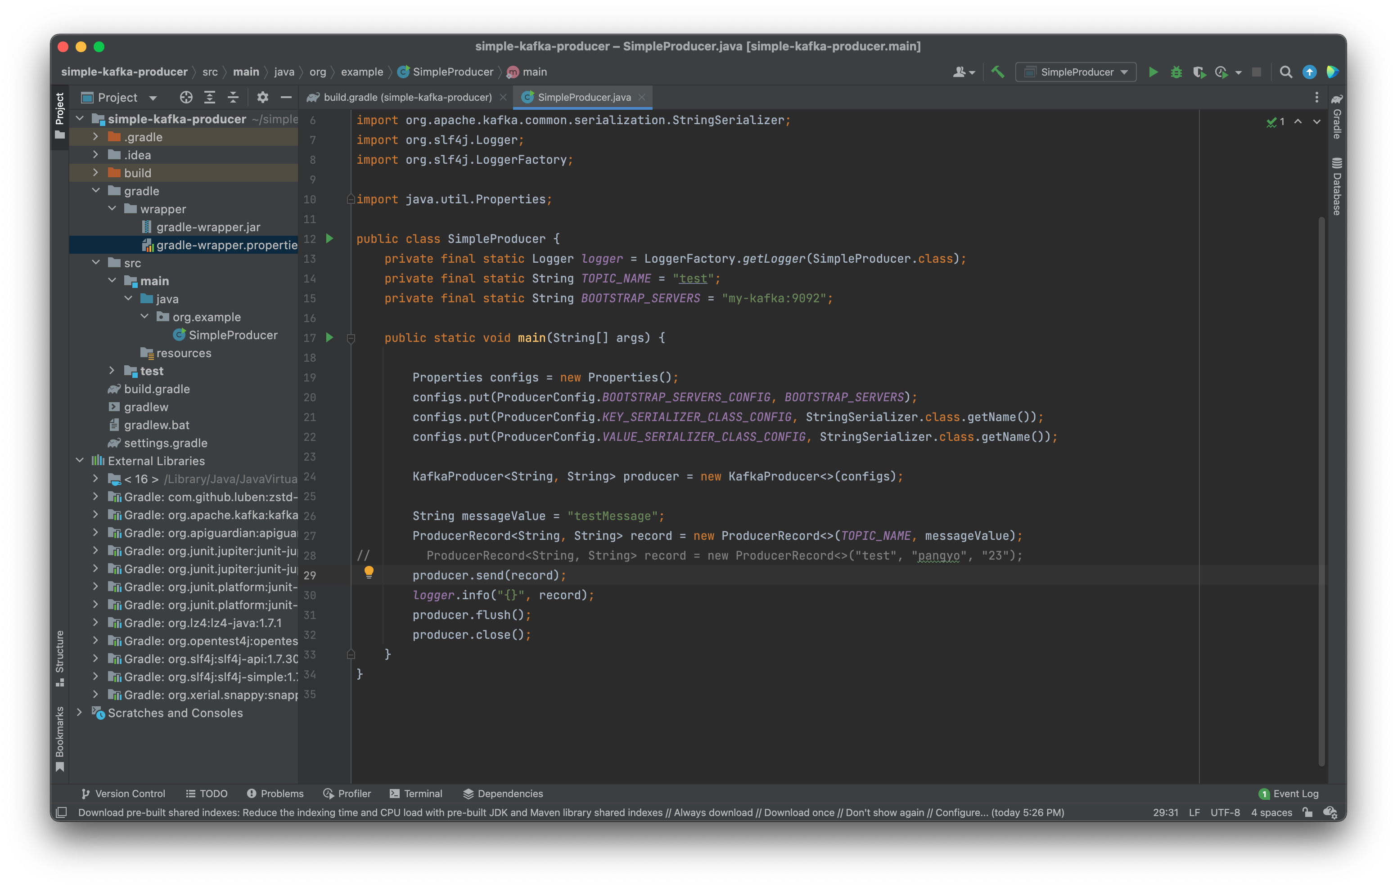Expand the test folder
Image resolution: width=1397 pixels, height=888 pixels.
111,371
